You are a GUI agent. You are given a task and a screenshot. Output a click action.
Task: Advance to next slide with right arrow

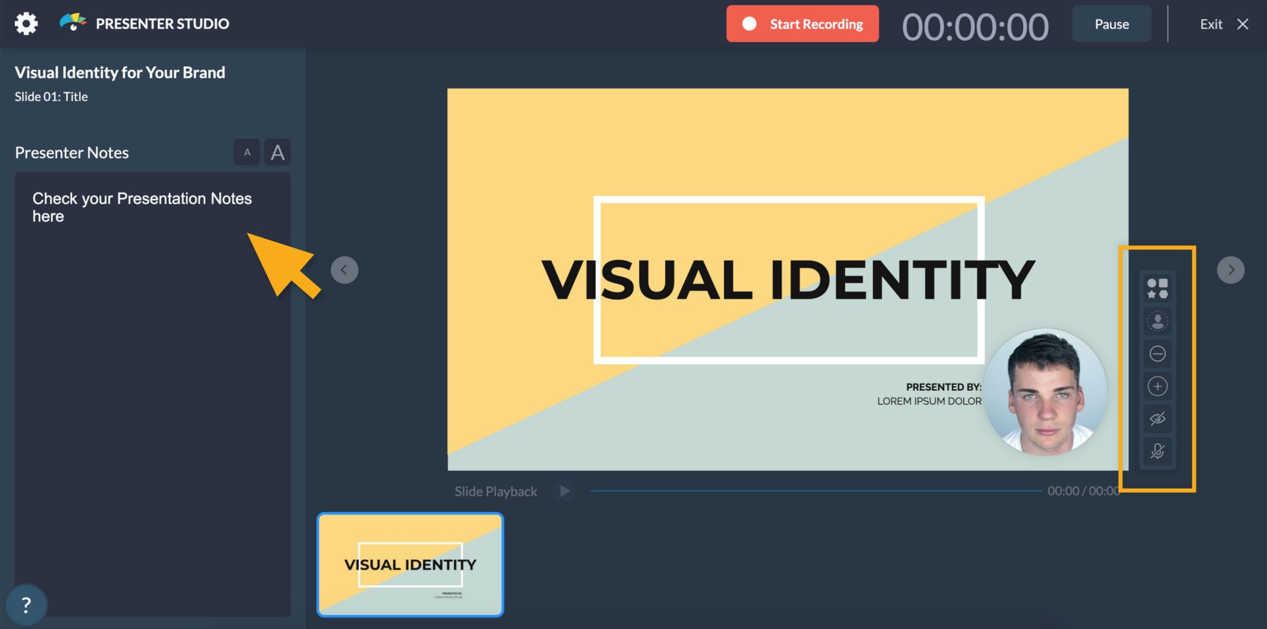tap(1232, 270)
